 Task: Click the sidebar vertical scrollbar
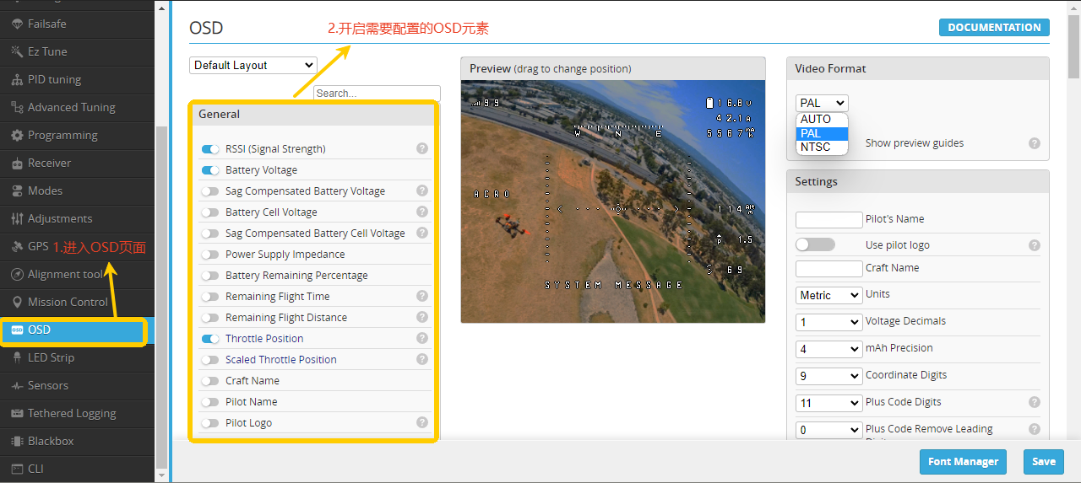coord(161,295)
